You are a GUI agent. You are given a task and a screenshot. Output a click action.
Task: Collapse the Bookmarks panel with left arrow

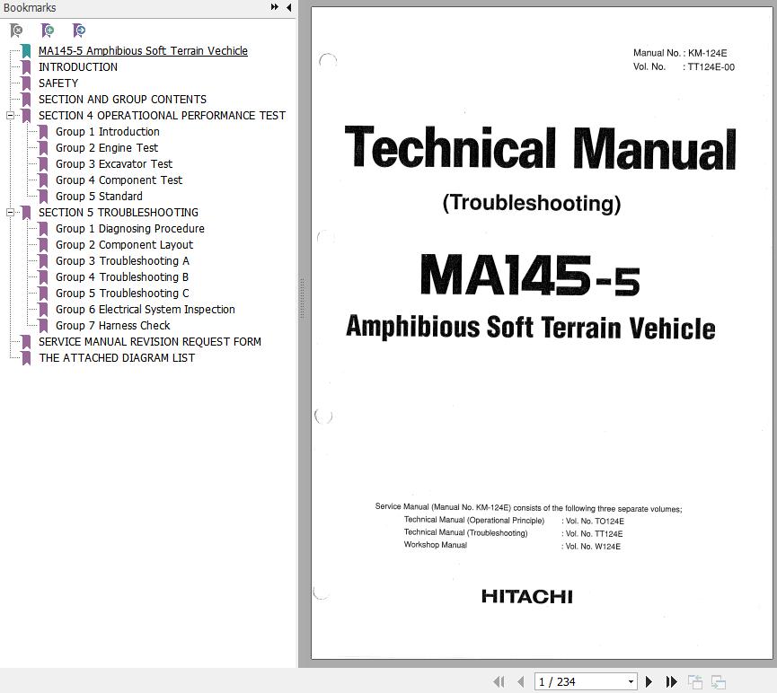click(x=289, y=7)
